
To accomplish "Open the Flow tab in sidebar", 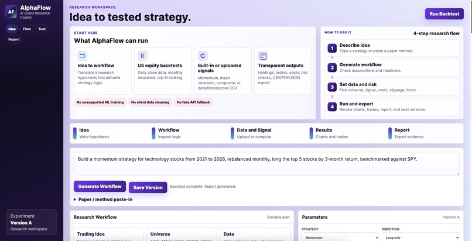I will pyautogui.click(x=27, y=29).
